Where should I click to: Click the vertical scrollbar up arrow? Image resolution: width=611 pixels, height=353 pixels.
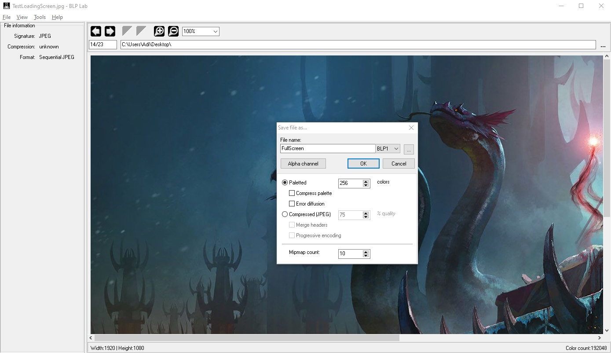point(607,56)
